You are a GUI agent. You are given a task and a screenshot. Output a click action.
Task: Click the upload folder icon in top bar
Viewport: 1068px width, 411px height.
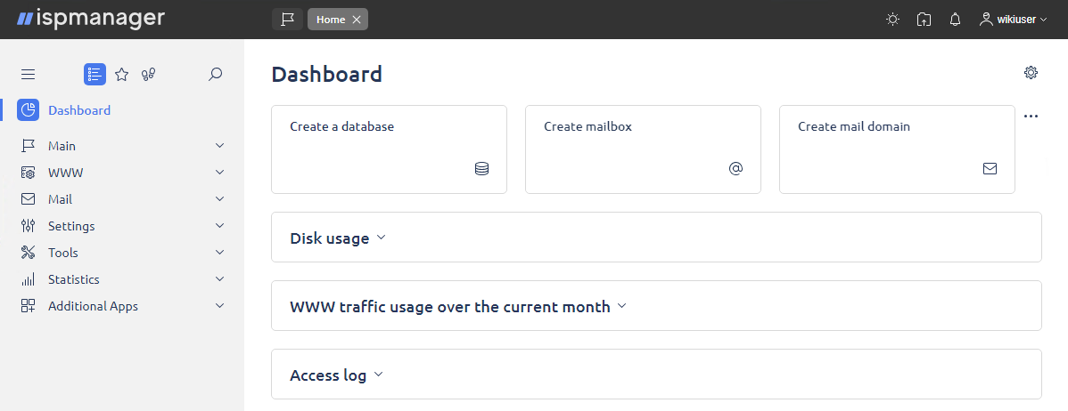[x=924, y=20]
